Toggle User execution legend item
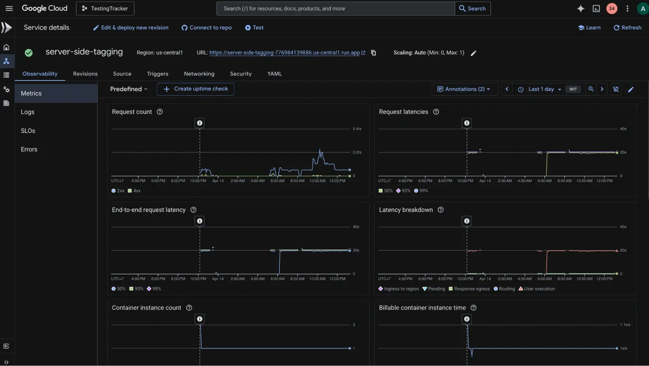The height and width of the screenshot is (366, 649). (x=537, y=289)
